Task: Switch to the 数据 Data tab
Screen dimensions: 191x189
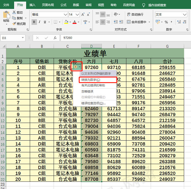Action: tap(76, 5)
